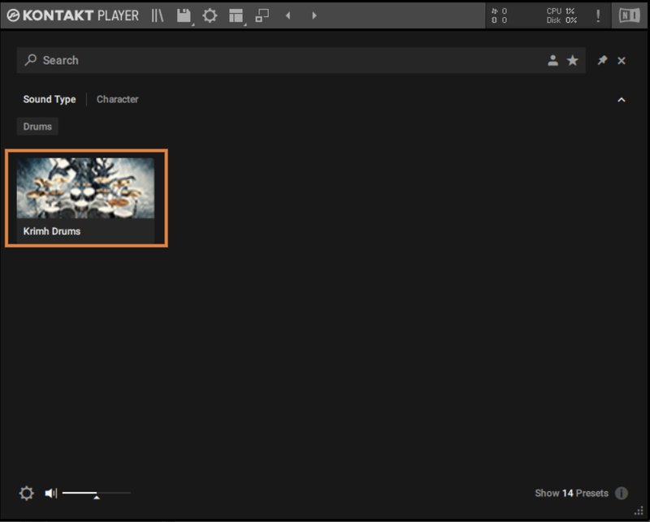Click the Kontakt Player logo
Viewport: 650px width, 522px height.
click(x=73, y=15)
